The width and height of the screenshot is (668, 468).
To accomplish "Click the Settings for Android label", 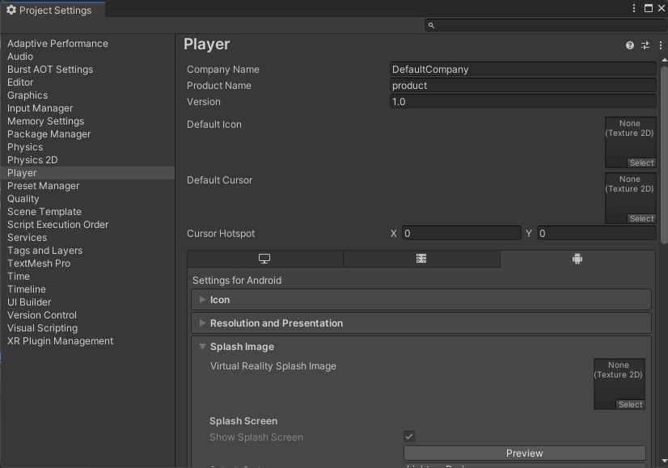I will 237,280.
